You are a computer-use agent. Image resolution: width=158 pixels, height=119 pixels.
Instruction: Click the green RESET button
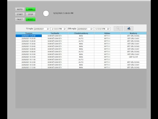(x=31, y=20)
